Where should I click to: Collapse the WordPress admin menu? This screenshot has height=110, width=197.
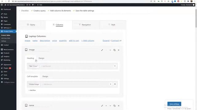tap(9, 82)
